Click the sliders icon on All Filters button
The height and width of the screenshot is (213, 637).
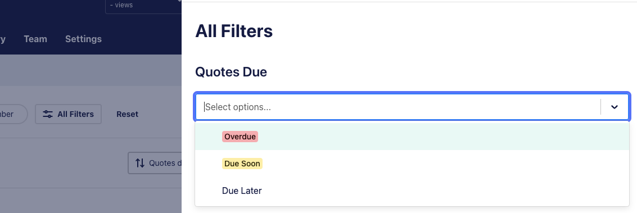pyautogui.click(x=48, y=115)
